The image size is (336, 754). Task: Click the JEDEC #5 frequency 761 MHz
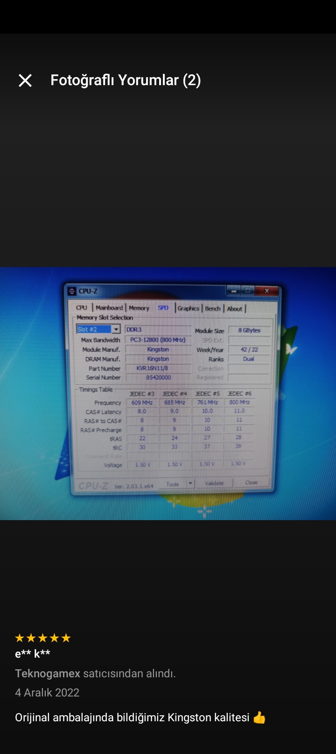207,402
